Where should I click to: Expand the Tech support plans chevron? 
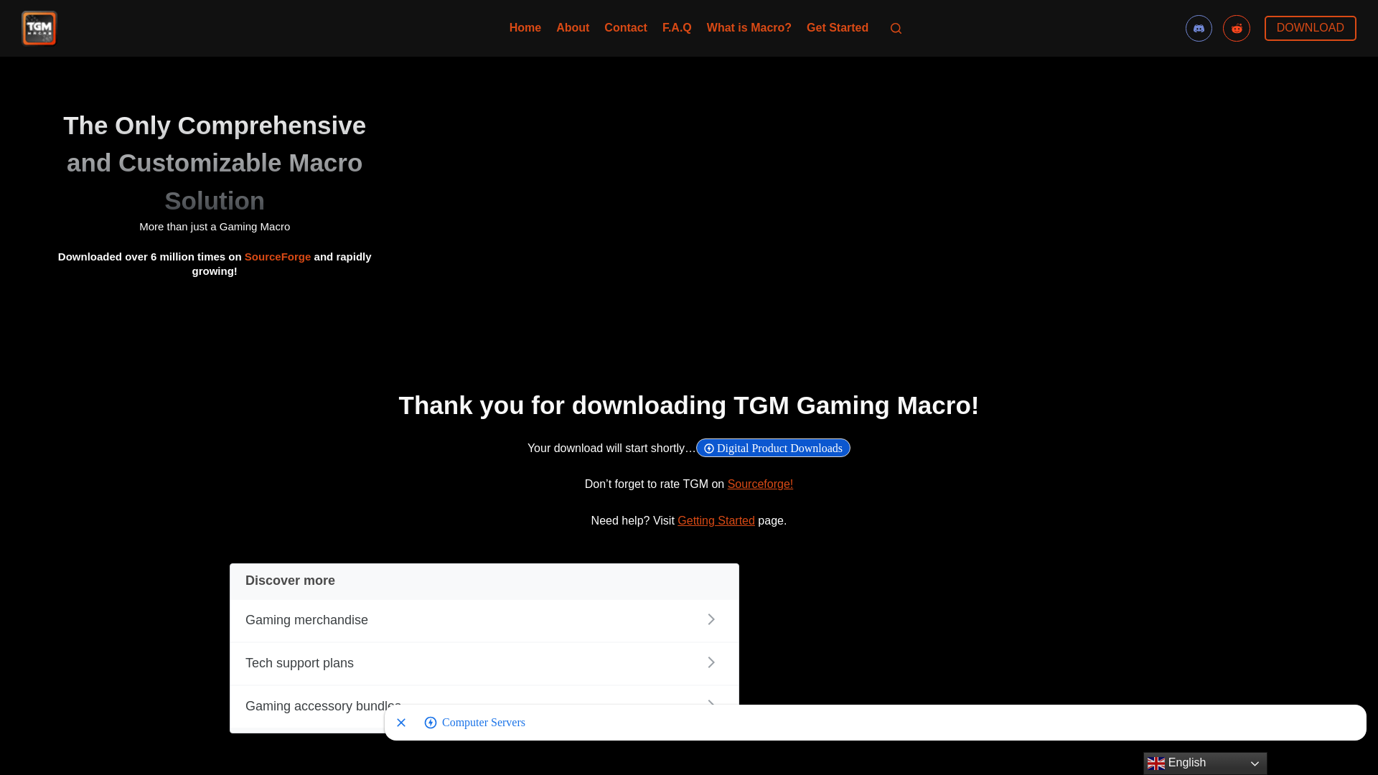pos(711,662)
